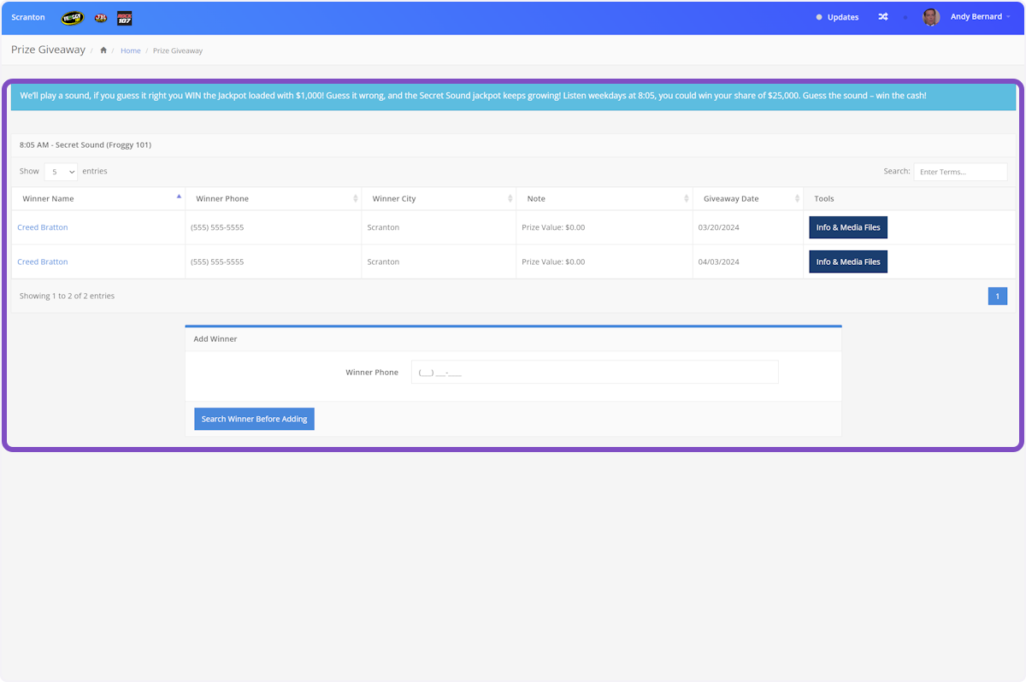The height and width of the screenshot is (682, 1026).
Task: Click the Add Winner panel header
Action: tap(215, 338)
